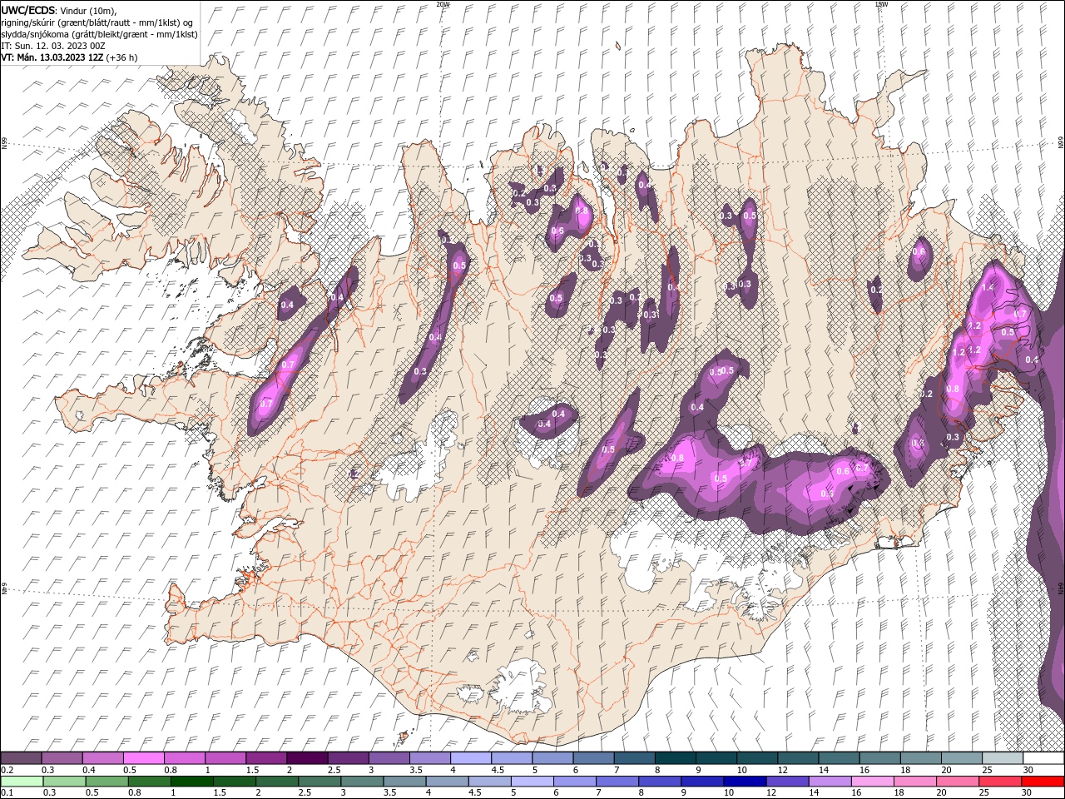1065x799 pixels.
Task: Click the bright red 30 mm rain scale swatch
Action: tap(1043, 782)
